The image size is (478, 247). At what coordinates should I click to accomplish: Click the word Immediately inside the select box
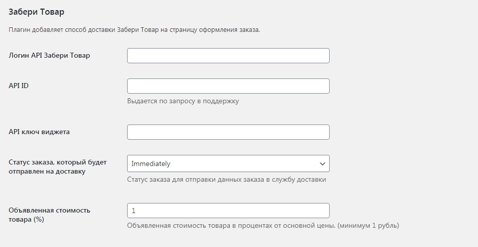coord(151,163)
